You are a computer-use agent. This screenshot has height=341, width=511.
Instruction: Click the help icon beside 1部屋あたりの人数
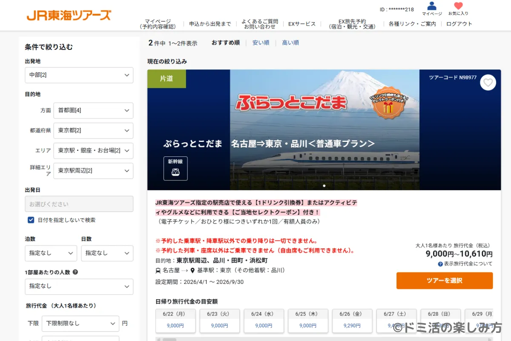(x=75, y=272)
